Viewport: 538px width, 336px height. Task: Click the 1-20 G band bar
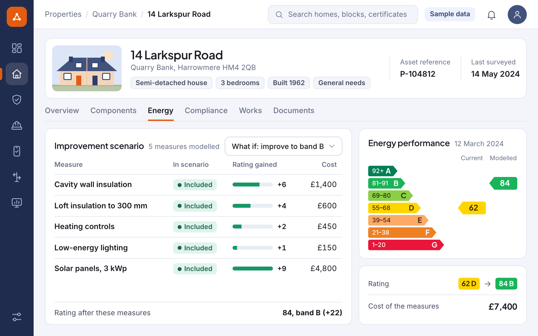[406, 245]
